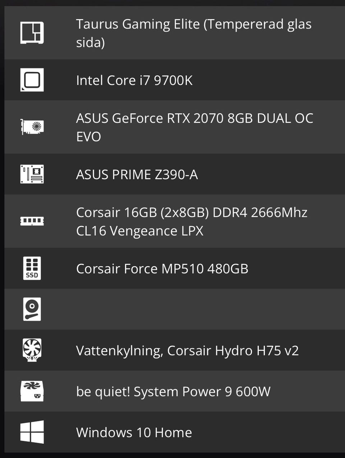Click the motherboard icon
This screenshot has width=345, height=458.
click(32, 174)
